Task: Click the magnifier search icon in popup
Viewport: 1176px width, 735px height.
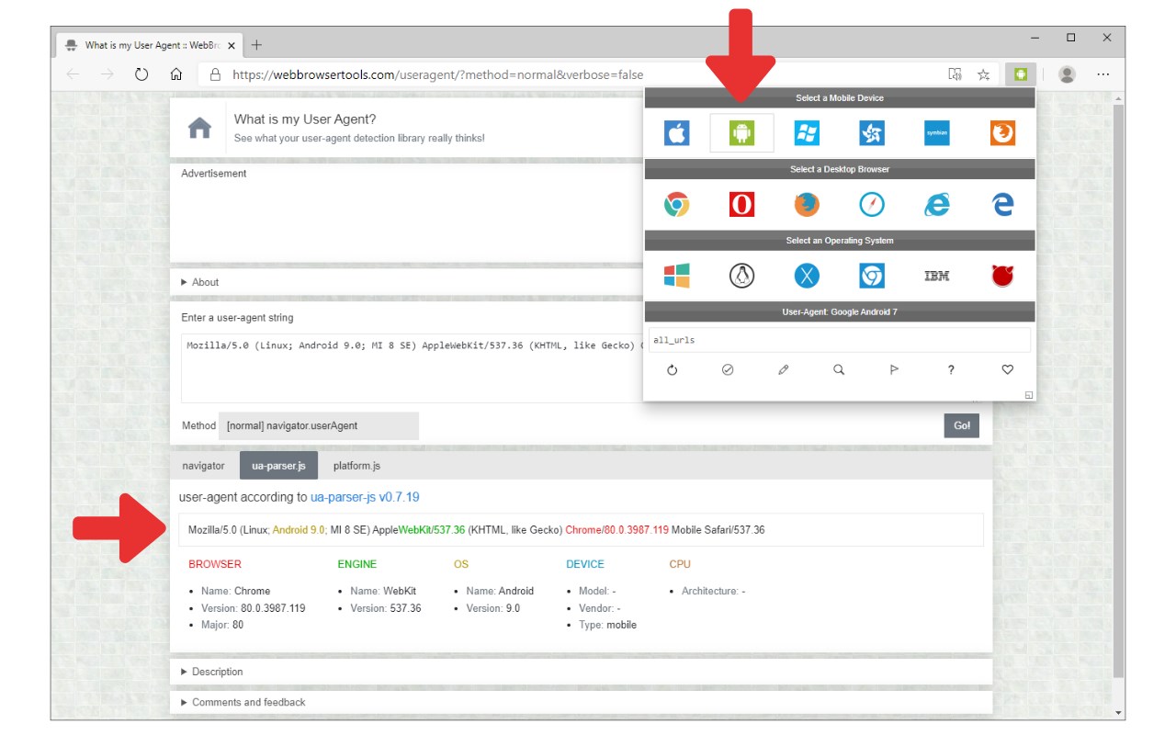Action: tap(839, 369)
